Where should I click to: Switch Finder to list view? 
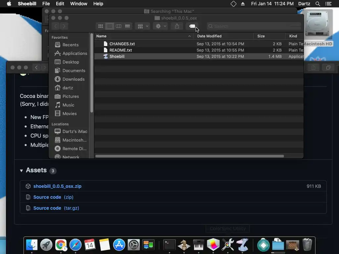110,26
